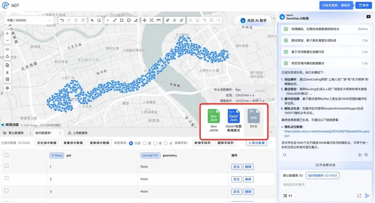Select the 全部 type filter radio
Screen dimensions: 375x203
[x=131, y=143]
